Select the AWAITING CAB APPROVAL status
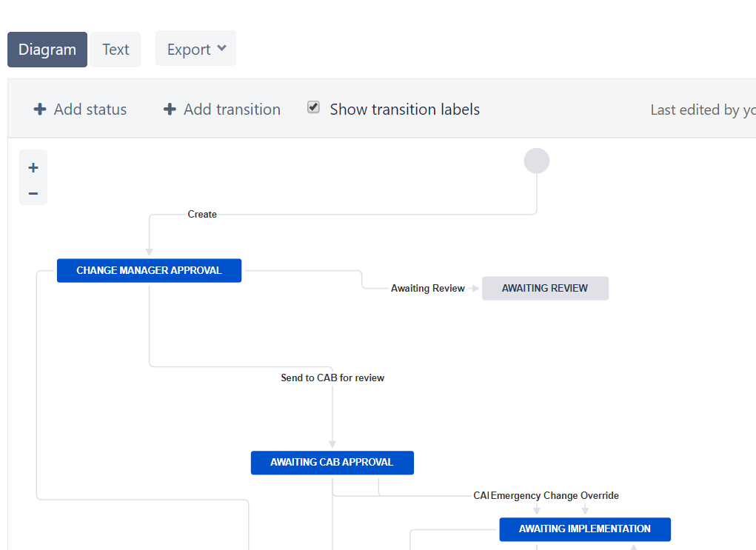This screenshot has width=756, height=550. [332, 463]
